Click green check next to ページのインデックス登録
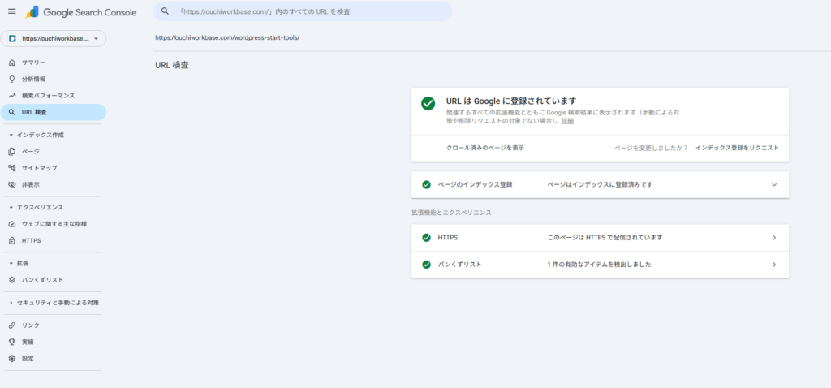 tap(426, 184)
